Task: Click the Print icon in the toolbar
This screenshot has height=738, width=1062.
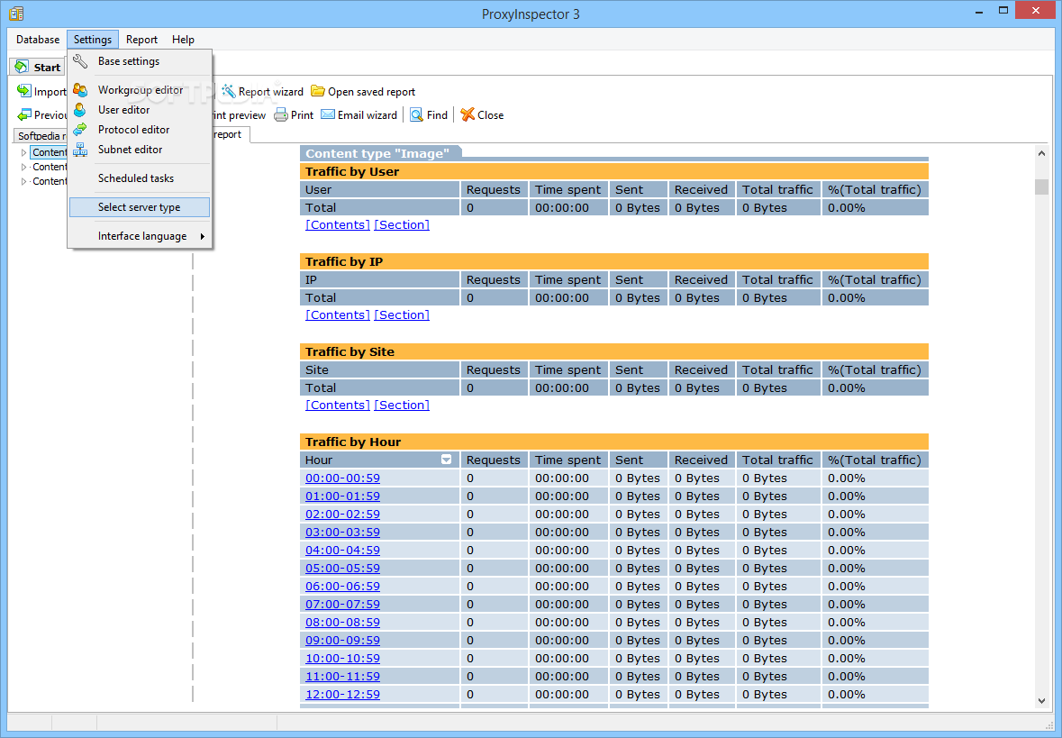Action: pyautogui.click(x=281, y=115)
